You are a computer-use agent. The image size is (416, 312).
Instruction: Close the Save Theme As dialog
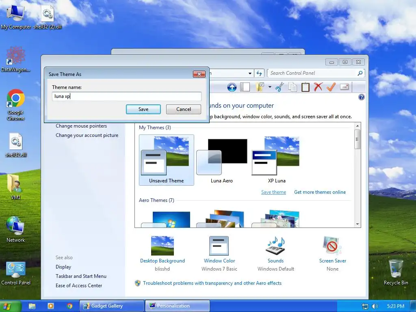point(199,74)
